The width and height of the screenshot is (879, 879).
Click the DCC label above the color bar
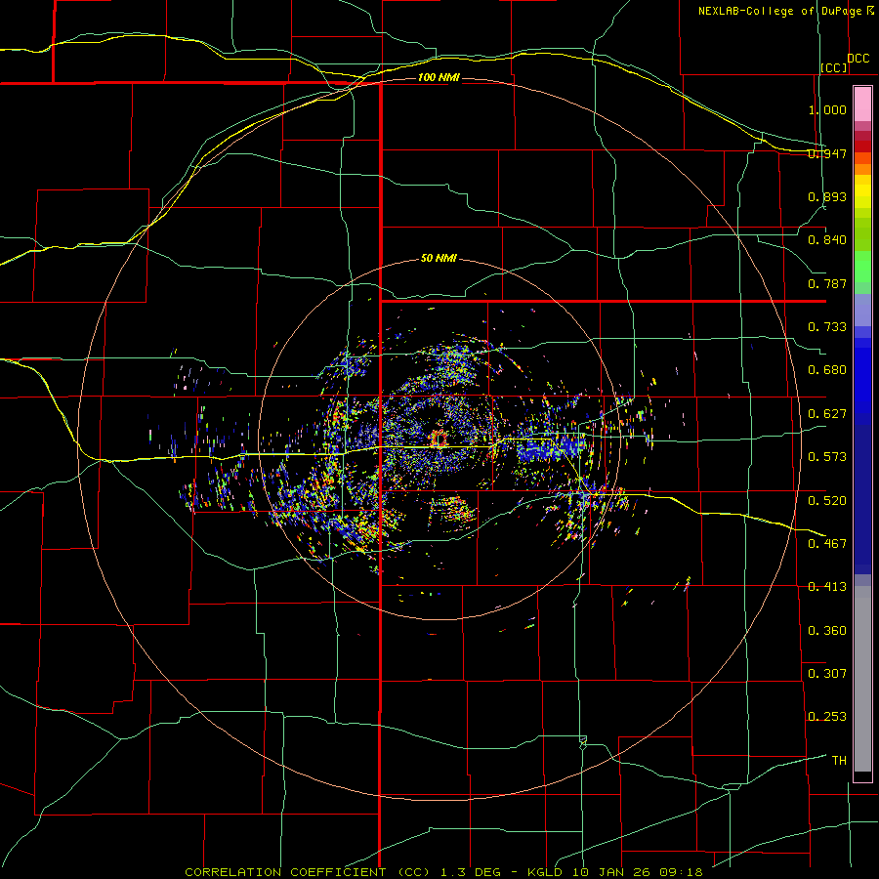click(858, 59)
